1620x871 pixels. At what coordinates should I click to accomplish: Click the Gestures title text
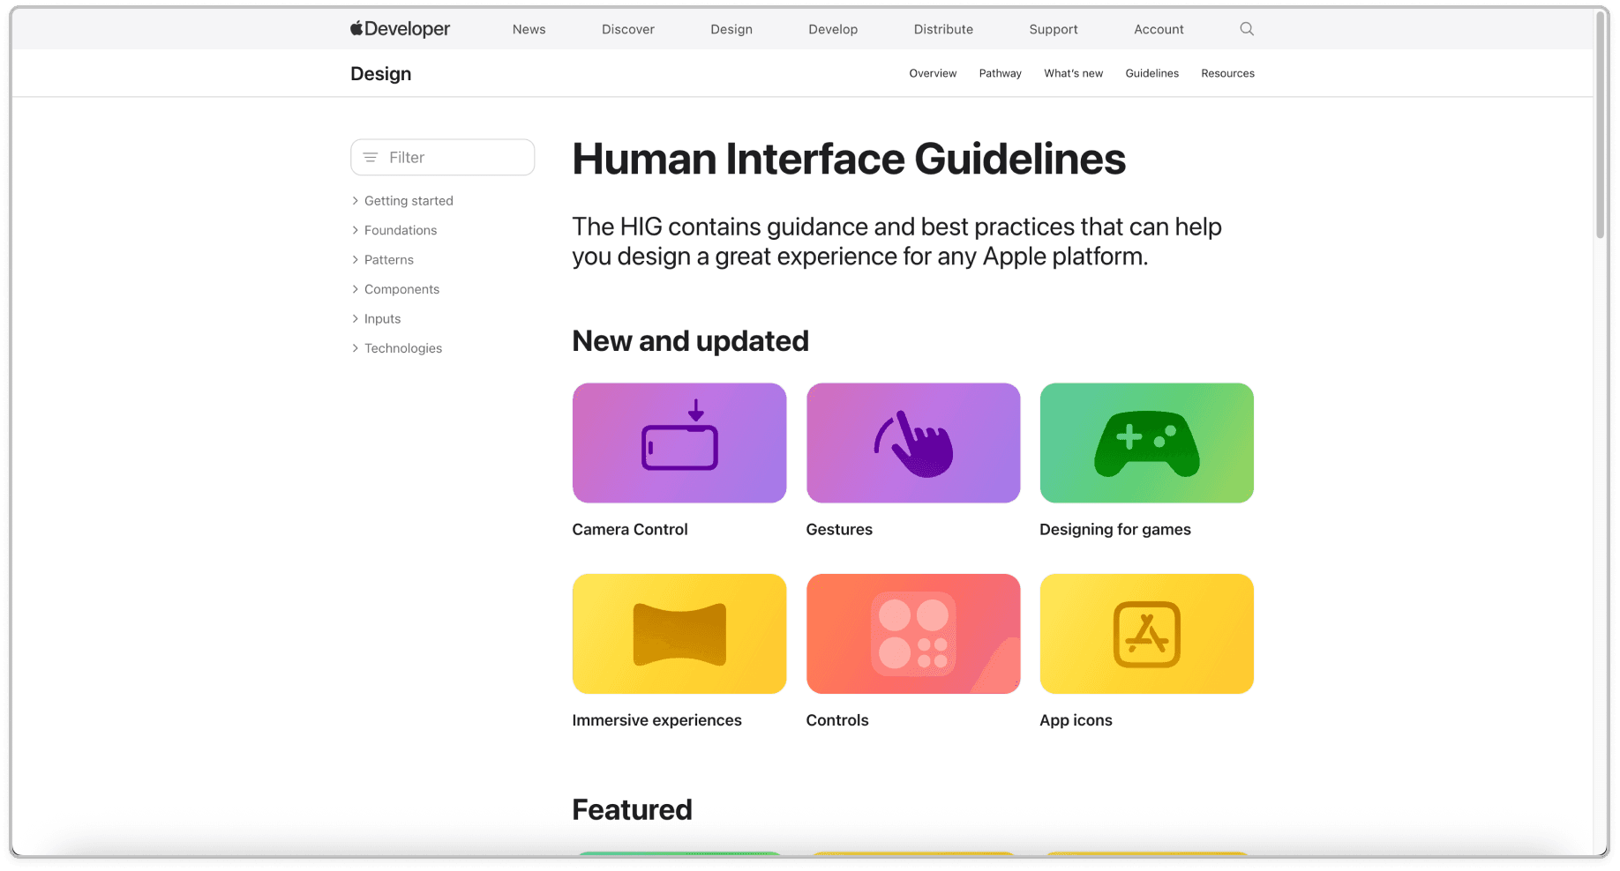[x=839, y=529]
